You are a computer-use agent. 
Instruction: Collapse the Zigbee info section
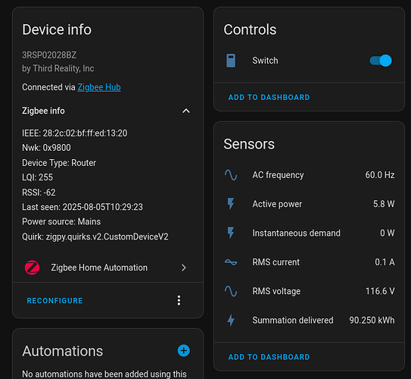[186, 111]
